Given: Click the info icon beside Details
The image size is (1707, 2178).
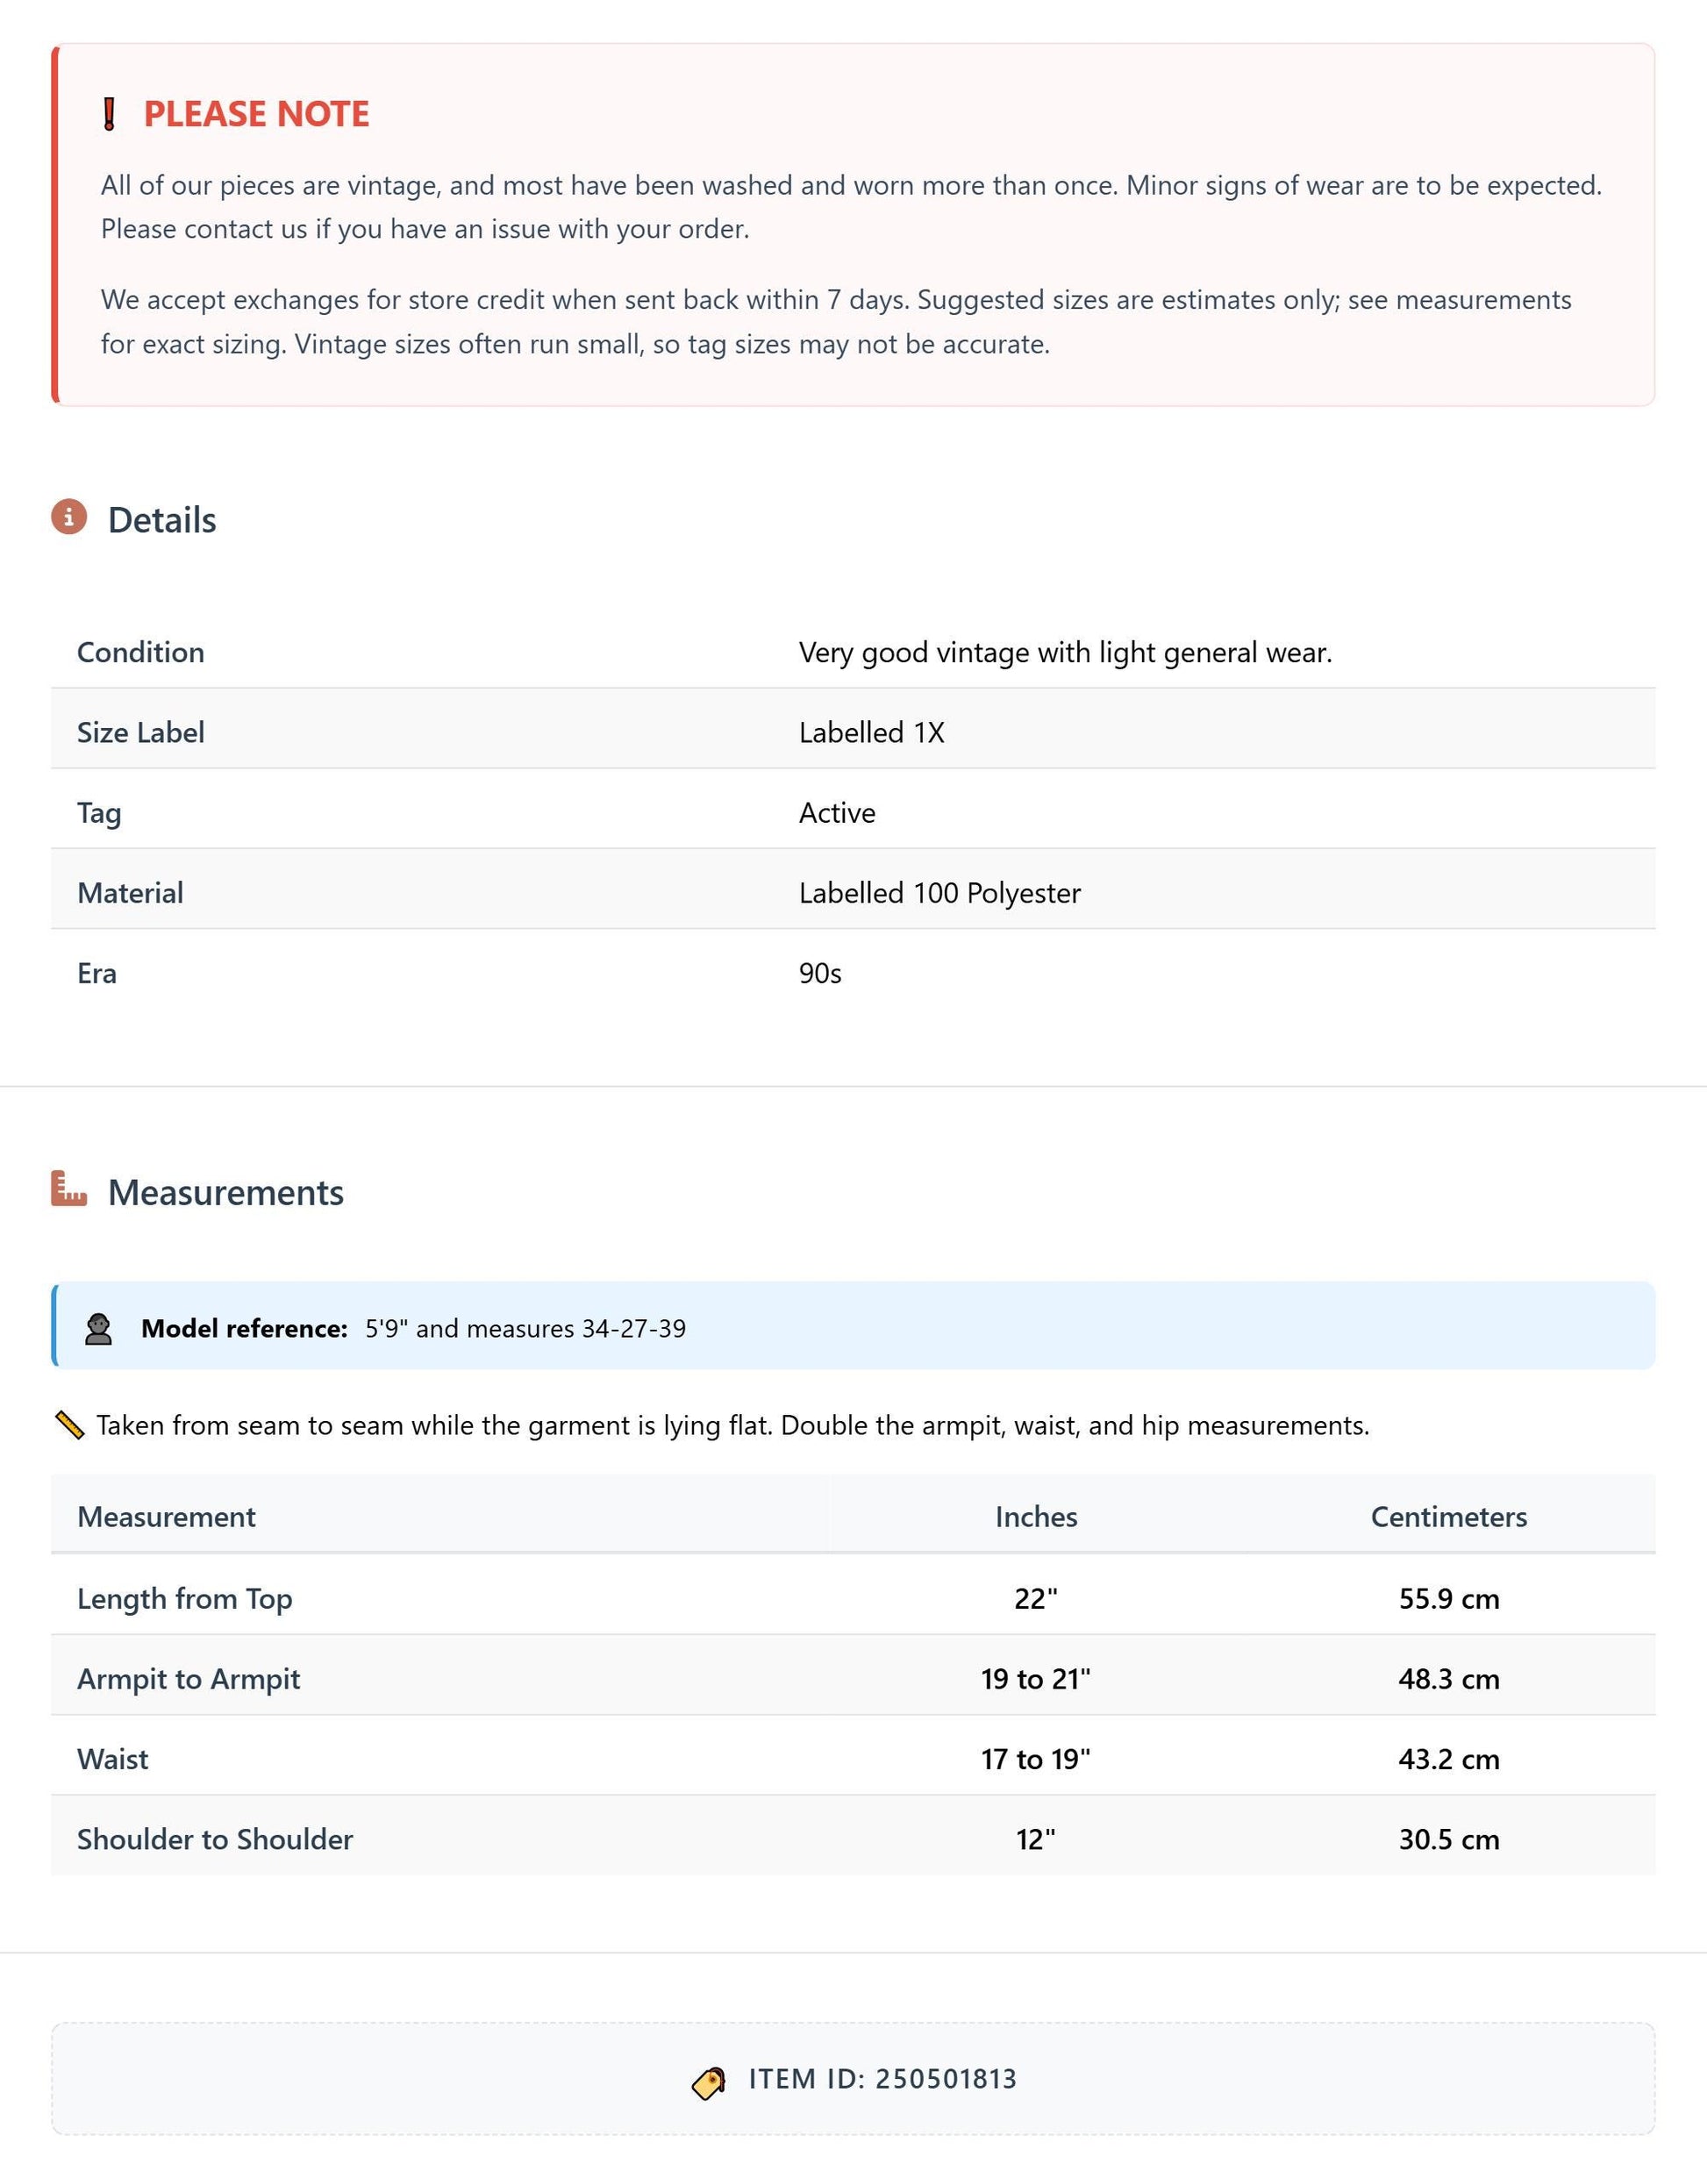Looking at the screenshot, I should pos(69,517).
